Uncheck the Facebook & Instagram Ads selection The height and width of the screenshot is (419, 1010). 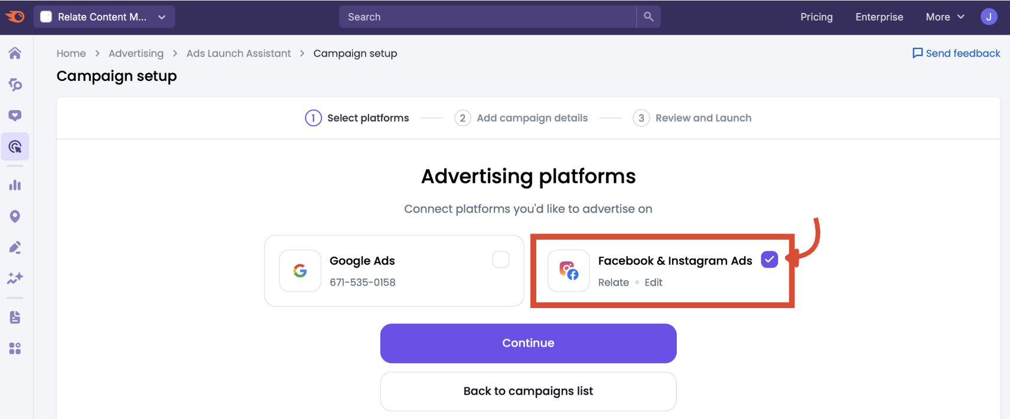click(768, 259)
